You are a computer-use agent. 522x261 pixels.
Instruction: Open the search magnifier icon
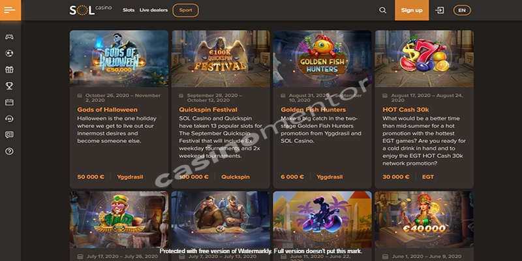click(383, 10)
